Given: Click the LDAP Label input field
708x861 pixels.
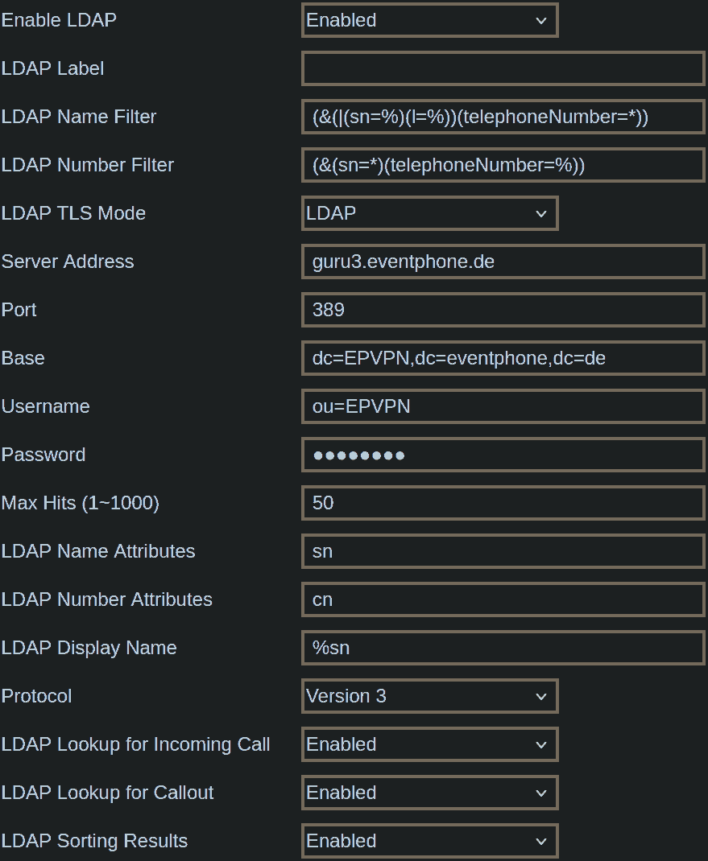Looking at the screenshot, I should coord(503,68).
